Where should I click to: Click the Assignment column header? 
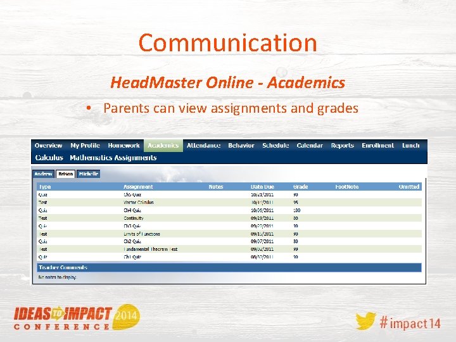point(138,187)
